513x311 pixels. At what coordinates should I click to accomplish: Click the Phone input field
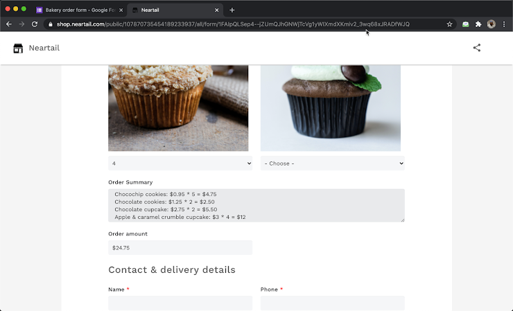pos(332,303)
